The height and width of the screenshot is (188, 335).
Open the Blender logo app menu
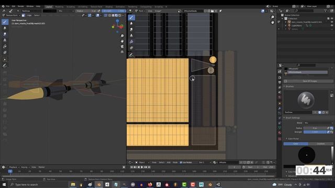click(x=3, y=6)
